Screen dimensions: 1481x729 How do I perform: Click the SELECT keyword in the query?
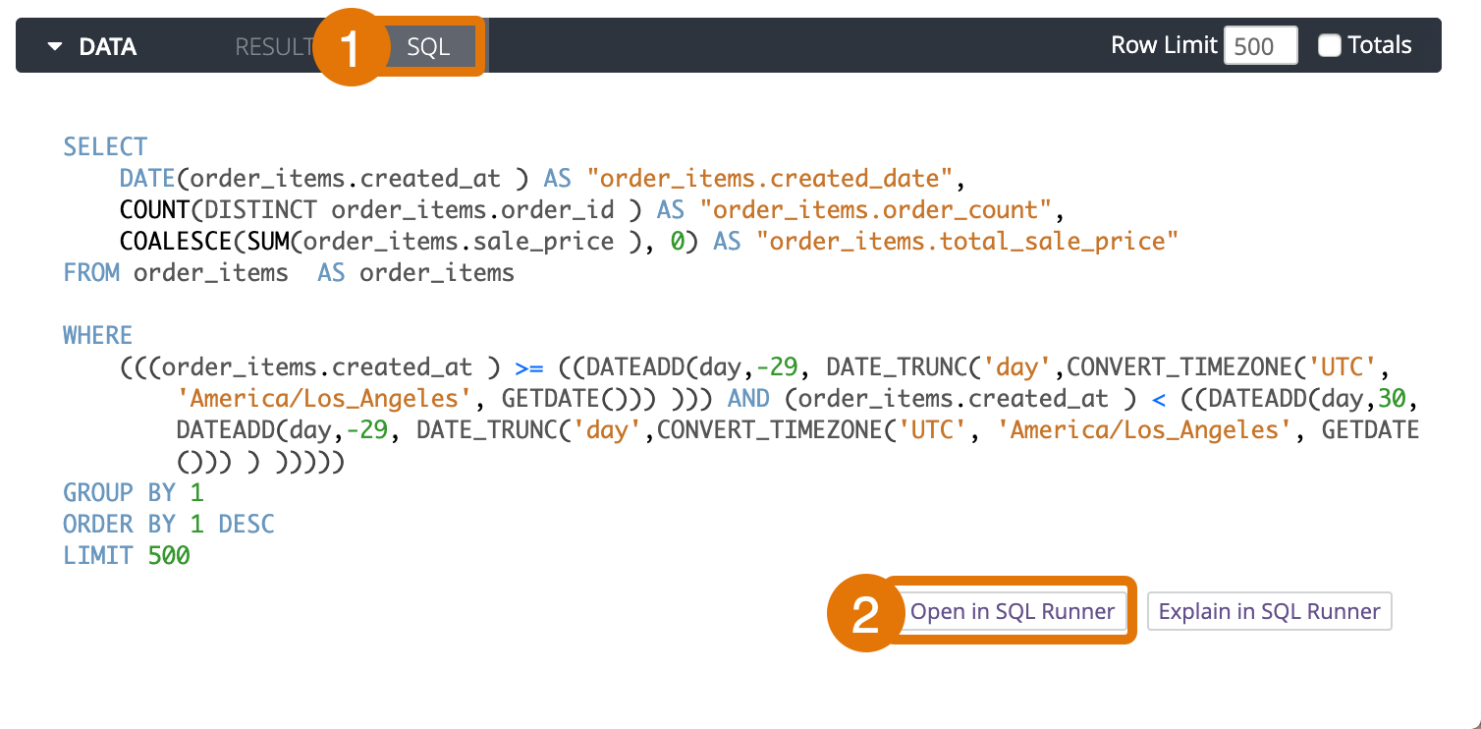[x=105, y=147]
